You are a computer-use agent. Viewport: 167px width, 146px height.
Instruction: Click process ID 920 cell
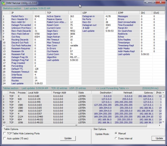(x=20, y=99)
